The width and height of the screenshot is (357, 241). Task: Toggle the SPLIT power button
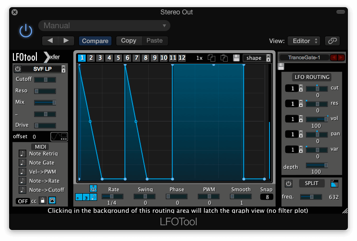click(289, 184)
